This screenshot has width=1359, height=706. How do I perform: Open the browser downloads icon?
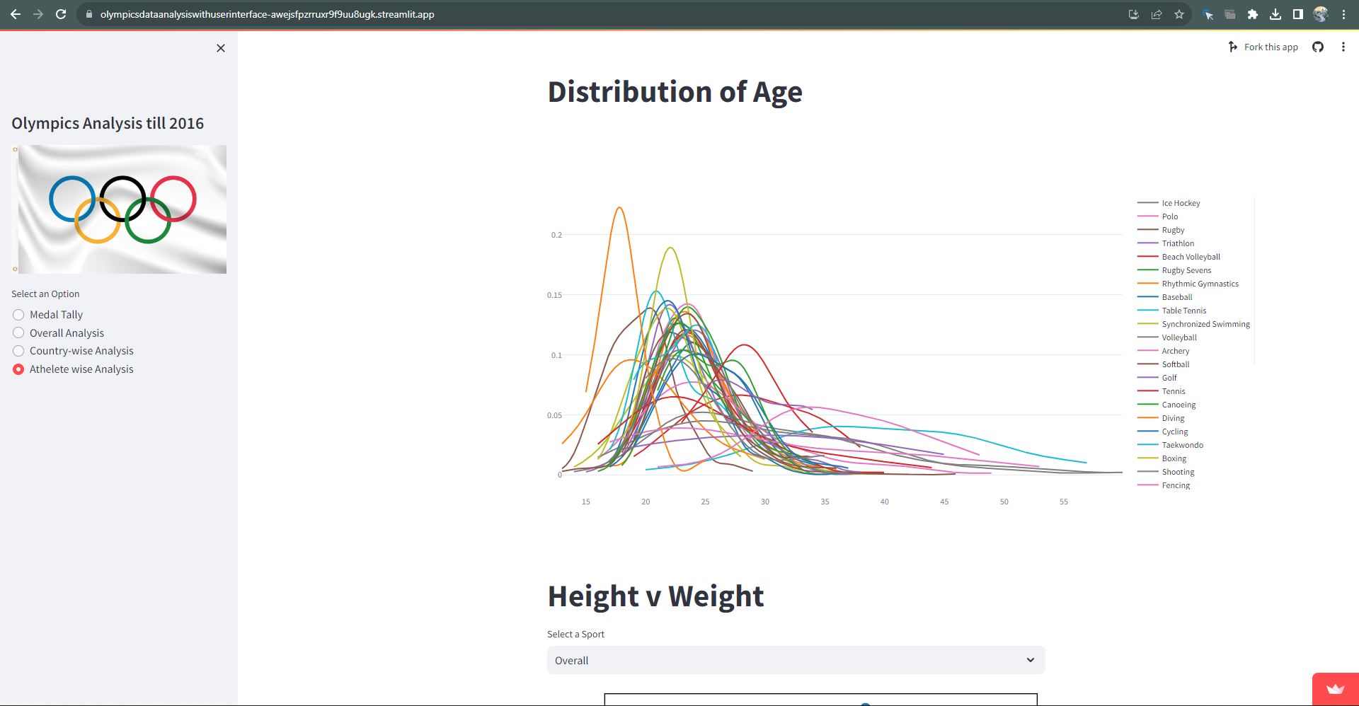point(1275,14)
